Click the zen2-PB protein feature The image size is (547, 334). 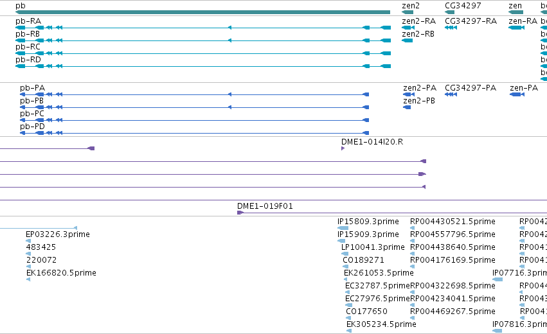(407, 107)
